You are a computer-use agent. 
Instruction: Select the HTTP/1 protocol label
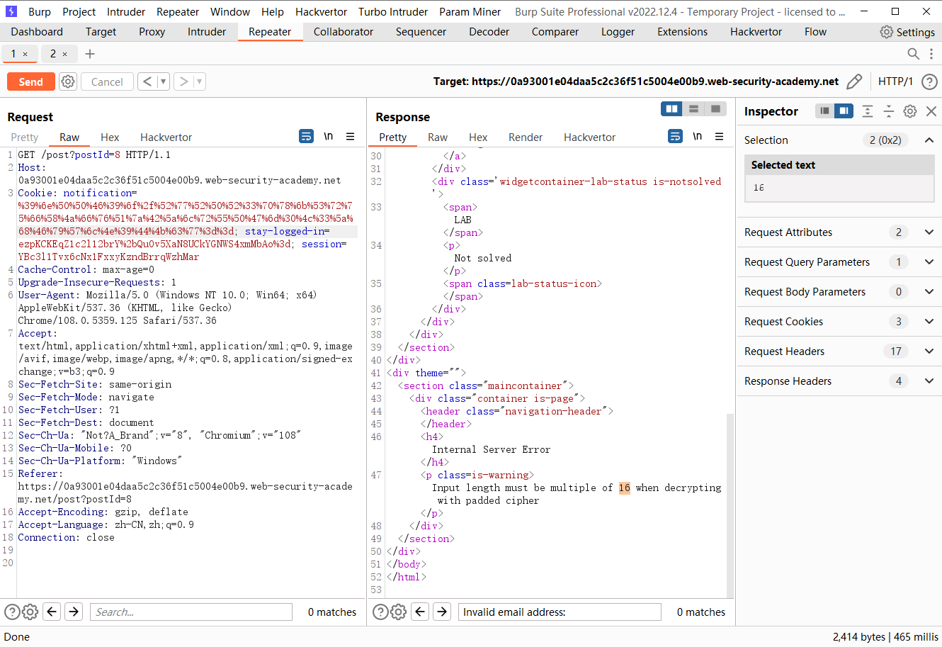click(x=895, y=81)
